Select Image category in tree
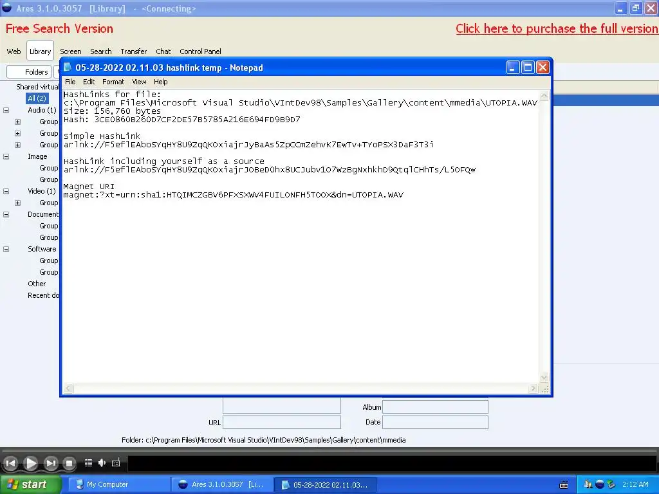This screenshot has height=494, width=659. click(x=37, y=156)
